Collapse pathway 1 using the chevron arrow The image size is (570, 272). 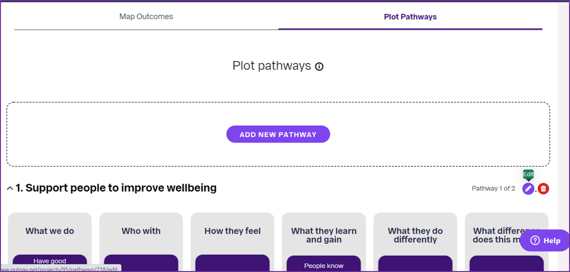[x=10, y=189]
